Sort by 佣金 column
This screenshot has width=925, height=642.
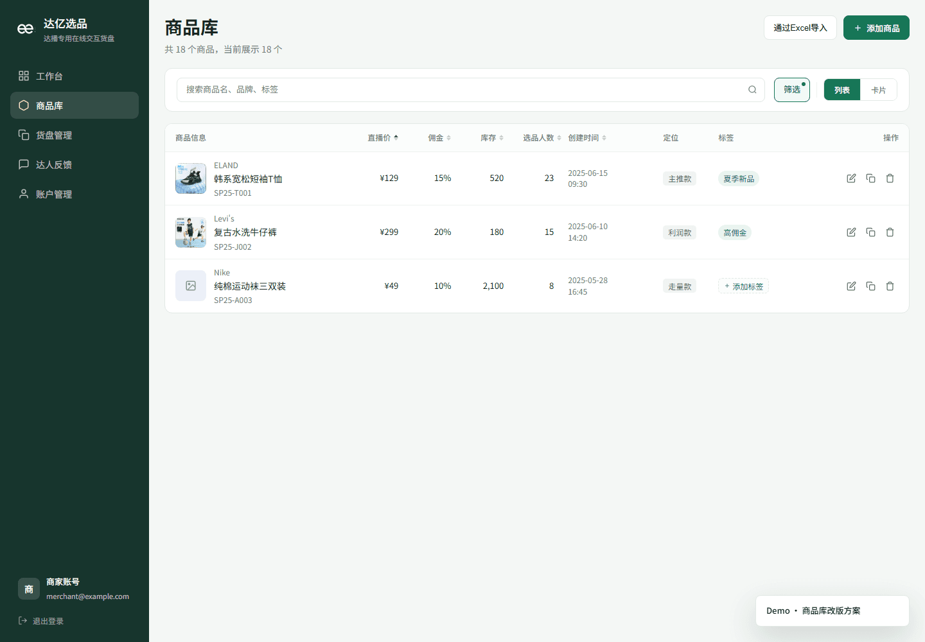click(x=439, y=138)
